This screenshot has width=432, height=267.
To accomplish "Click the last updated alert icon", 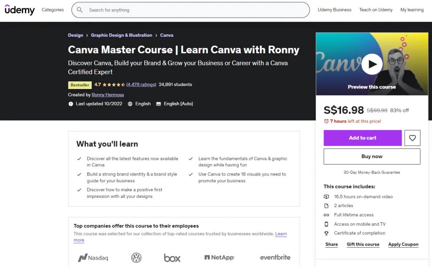I will coord(71,104).
